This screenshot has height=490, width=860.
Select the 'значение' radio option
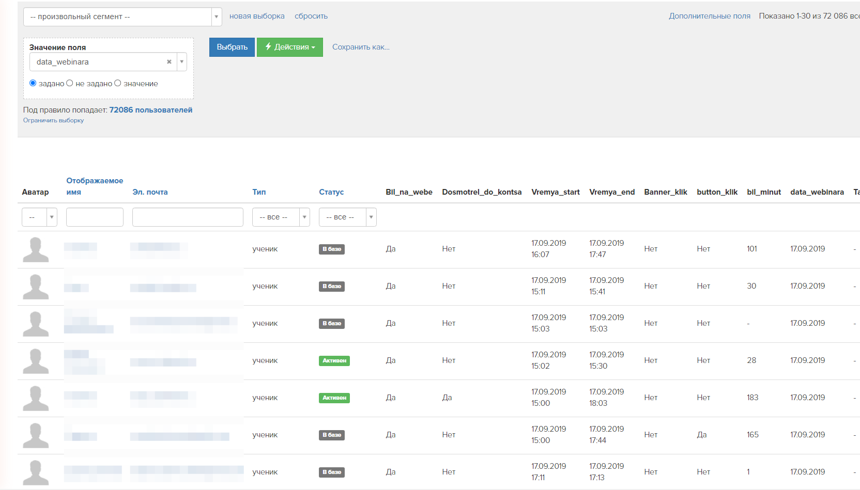tap(118, 83)
